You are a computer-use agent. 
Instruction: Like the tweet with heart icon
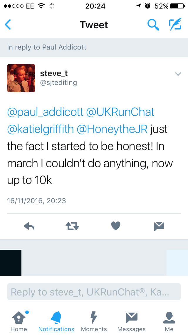116,226
